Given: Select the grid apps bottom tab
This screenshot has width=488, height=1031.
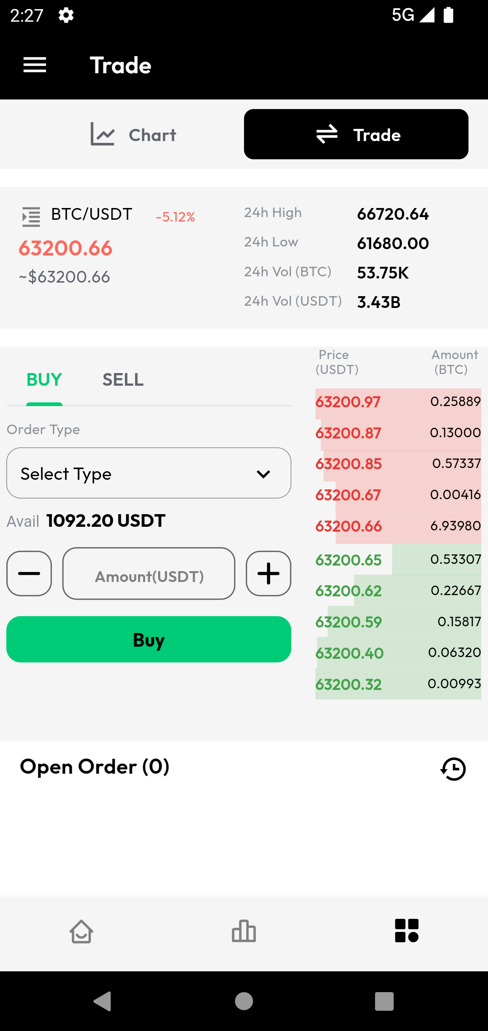Looking at the screenshot, I should pyautogui.click(x=407, y=931).
